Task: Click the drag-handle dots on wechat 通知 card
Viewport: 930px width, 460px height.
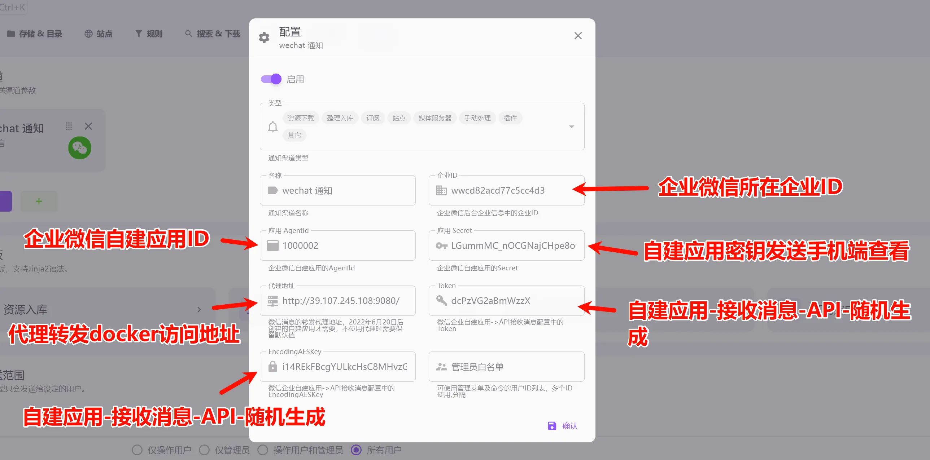Action: (69, 126)
